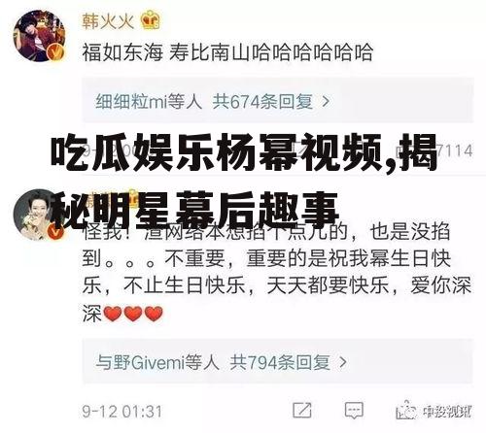Screen dimensions: 486x433
Task: Tap the verified badge on second avatar
Action: pos(55,231)
